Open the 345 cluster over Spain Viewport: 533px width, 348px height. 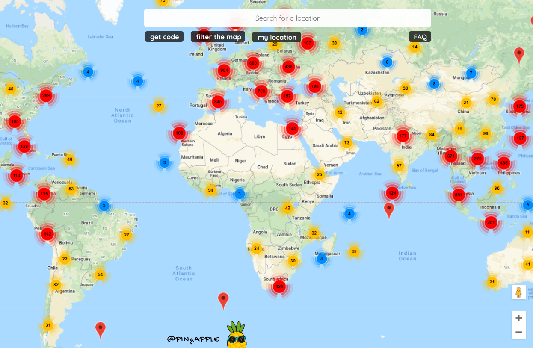point(218,102)
